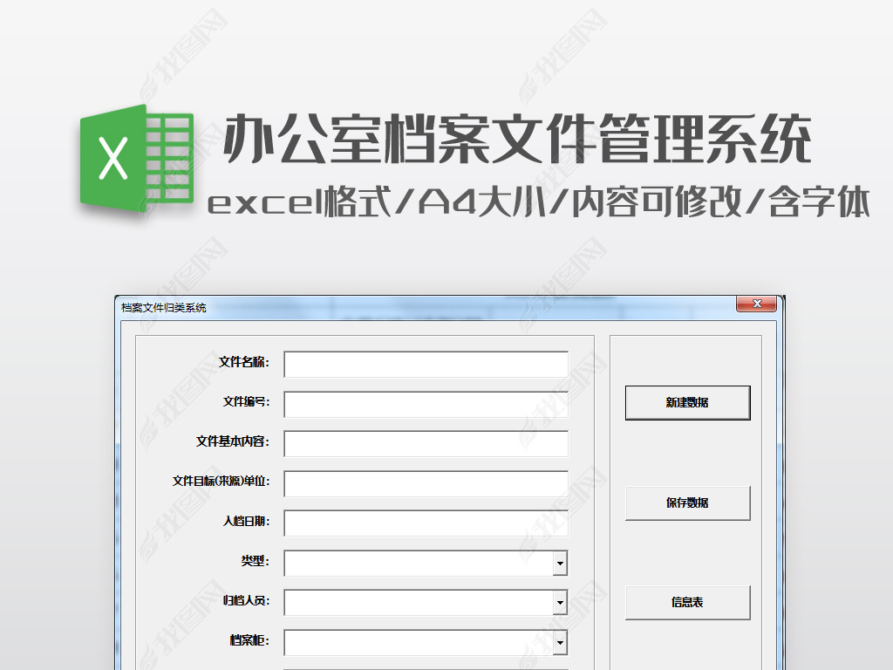Expand the 档案柜 dropdown arrow
This screenshot has height=670, width=893.
[x=561, y=643]
